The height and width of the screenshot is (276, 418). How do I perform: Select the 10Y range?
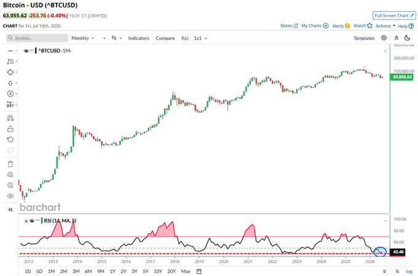click(x=158, y=271)
